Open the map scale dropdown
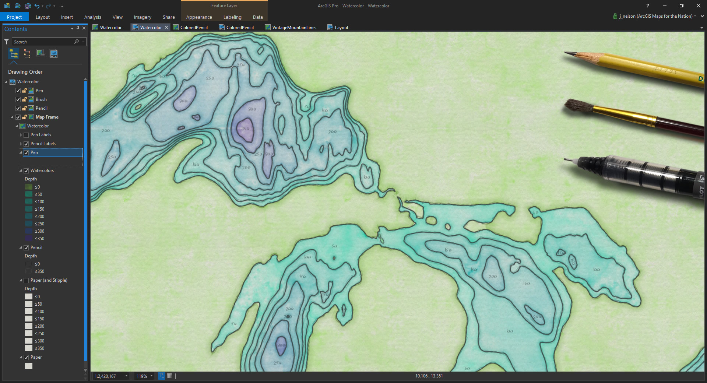 tap(126, 376)
